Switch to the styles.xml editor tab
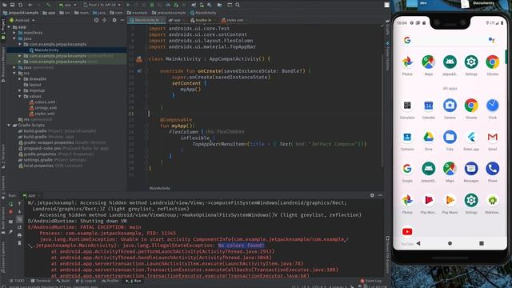 234,20
